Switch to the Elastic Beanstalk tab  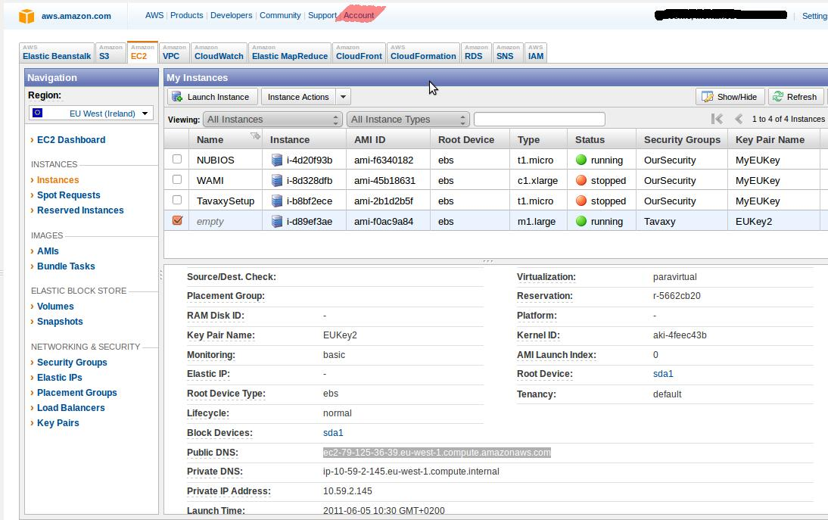click(57, 53)
